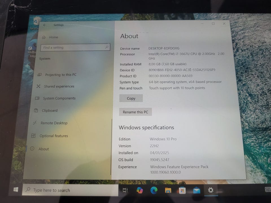This screenshot has height=203, width=271.
Task: Open Mail app from taskbar
Action: tap(196, 191)
